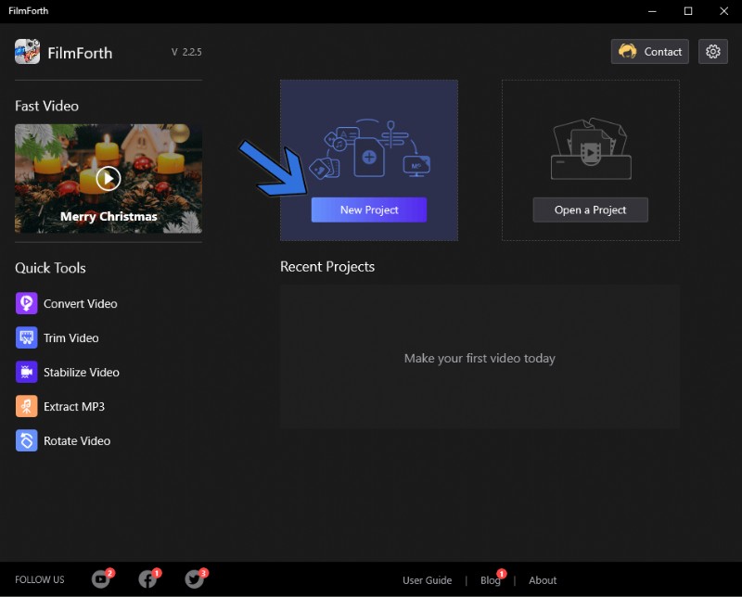The height and width of the screenshot is (597, 742).
Task: Open FilmForth's Twitter profile
Action: click(195, 578)
